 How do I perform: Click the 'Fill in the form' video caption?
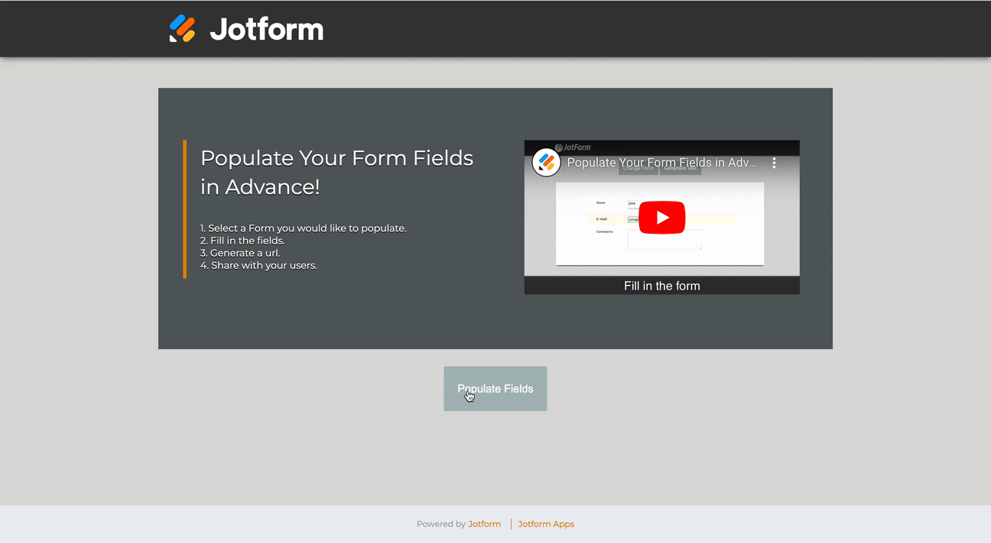(662, 286)
